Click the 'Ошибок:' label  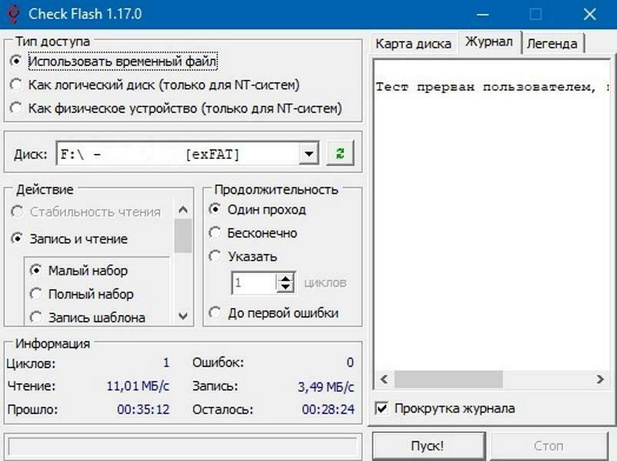pos(218,363)
